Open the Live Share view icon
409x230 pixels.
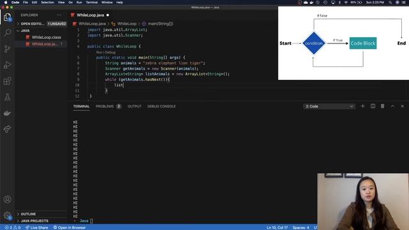click(x=7, y=129)
